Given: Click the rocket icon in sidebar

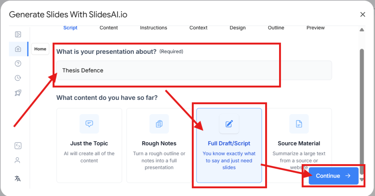Looking at the screenshot, I should (x=18, y=93).
